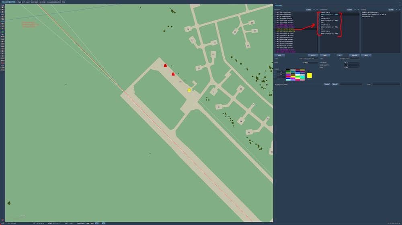The height and width of the screenshot is (225, 402).
Task: Clone the selected action
Action: point(391,10)
